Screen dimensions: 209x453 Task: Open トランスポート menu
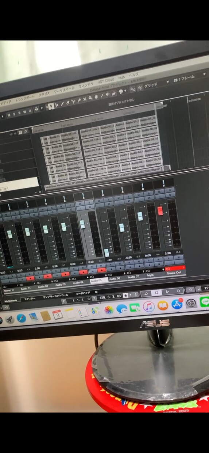25,98
